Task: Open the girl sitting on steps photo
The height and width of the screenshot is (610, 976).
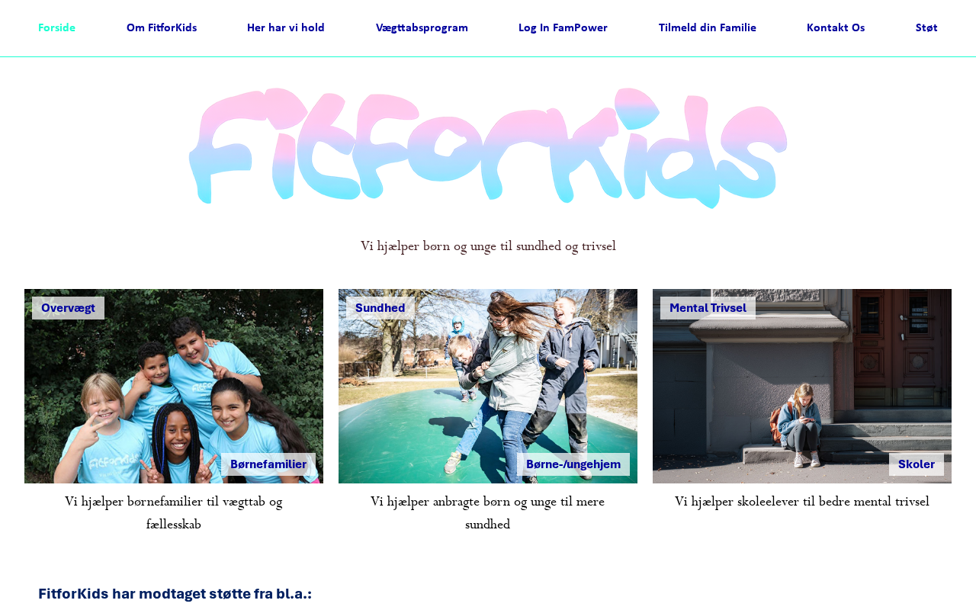Action: [802, 386]
